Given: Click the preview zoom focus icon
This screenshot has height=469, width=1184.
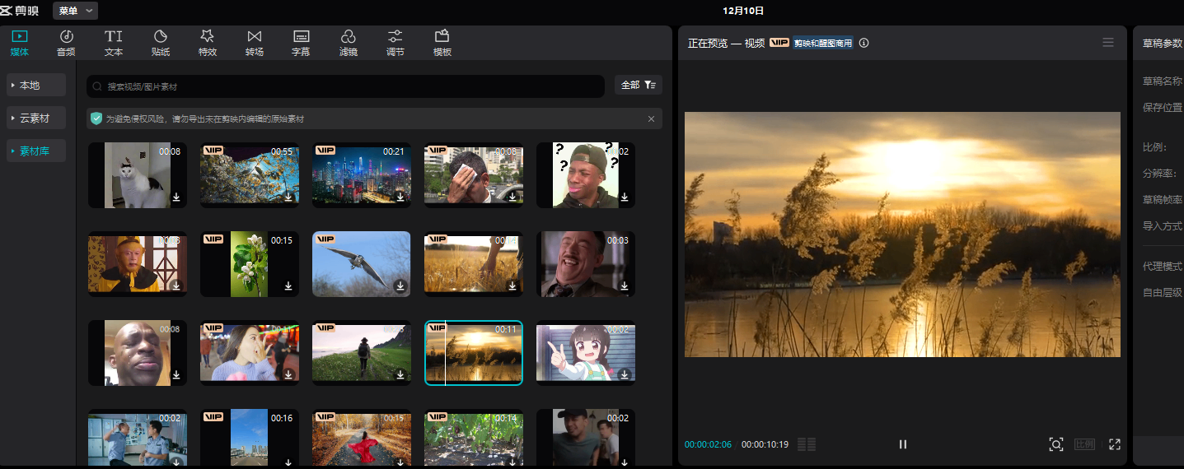Looking at the screenshot, I should [x=1055, y=444].
